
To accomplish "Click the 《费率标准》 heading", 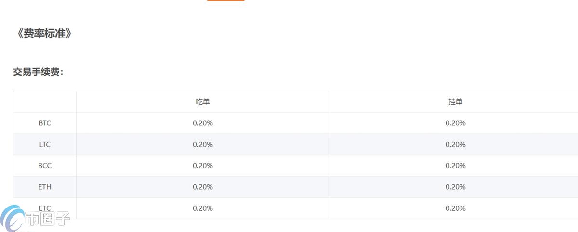I will point(43,34).
